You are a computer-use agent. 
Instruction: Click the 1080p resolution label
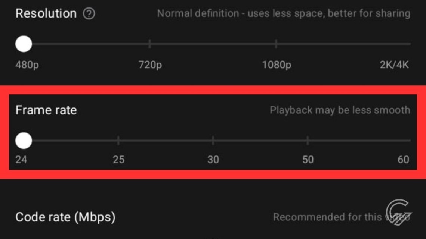coord(277,65)
